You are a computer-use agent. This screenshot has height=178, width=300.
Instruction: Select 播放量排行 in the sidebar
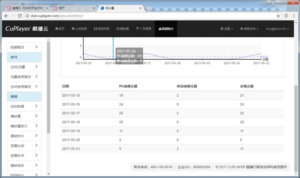[24, 126]
